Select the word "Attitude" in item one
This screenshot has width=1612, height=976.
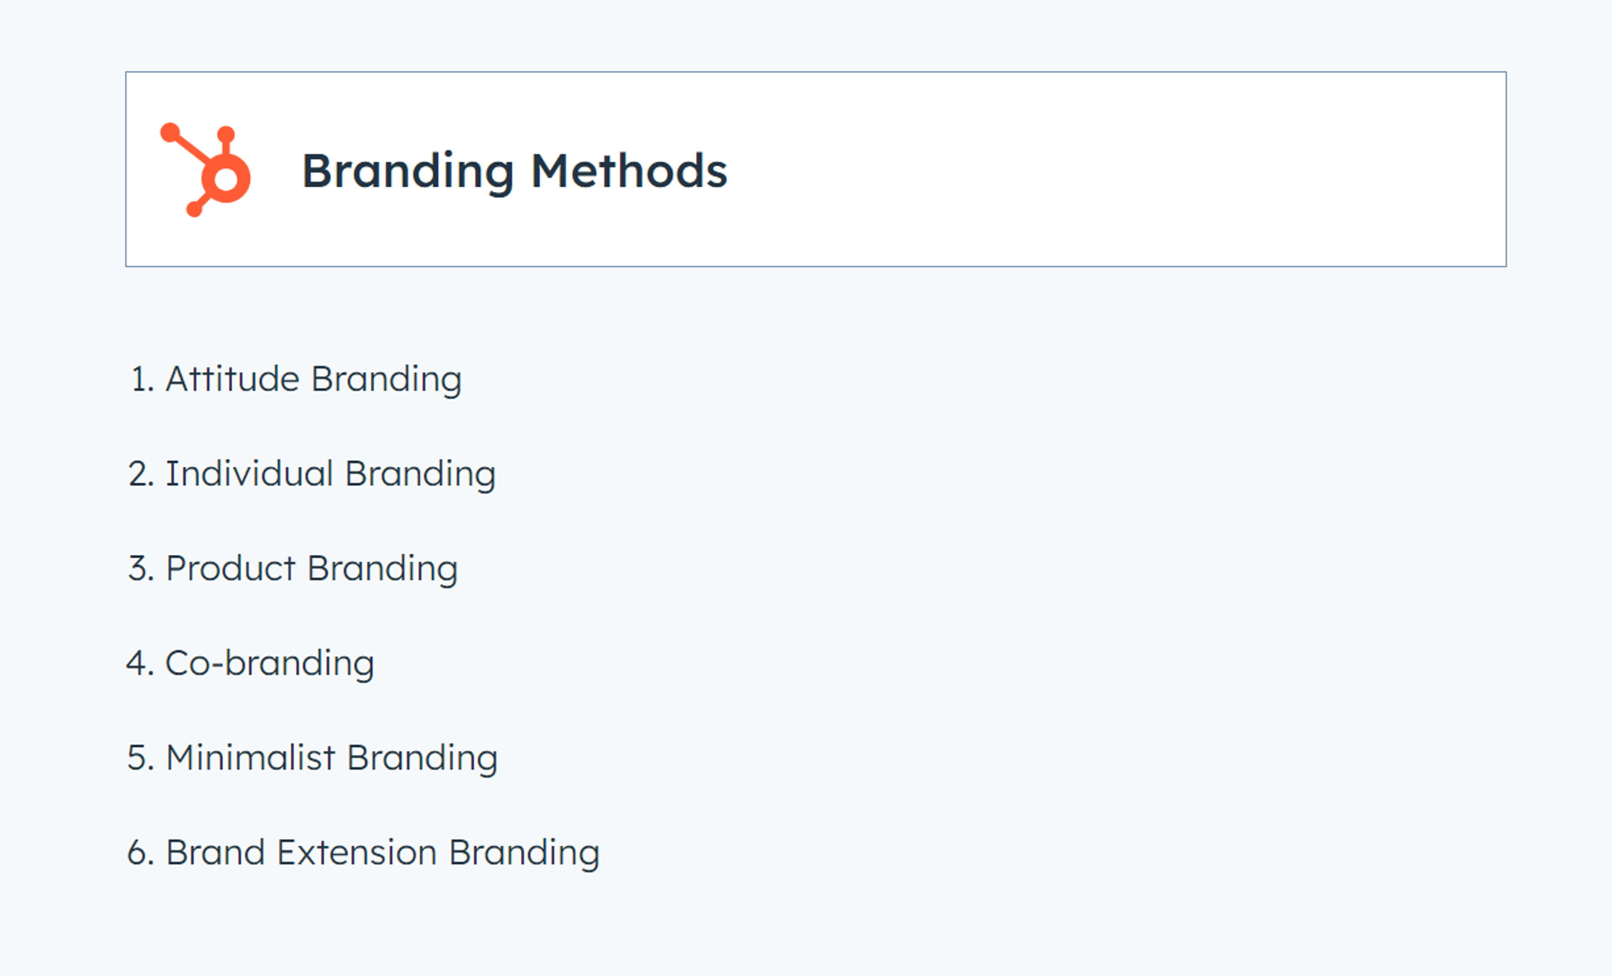(x=232, y=379)
